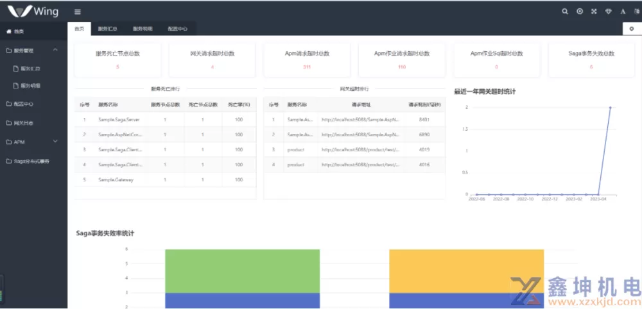Click the timeout value 6890

coord(424,135)
